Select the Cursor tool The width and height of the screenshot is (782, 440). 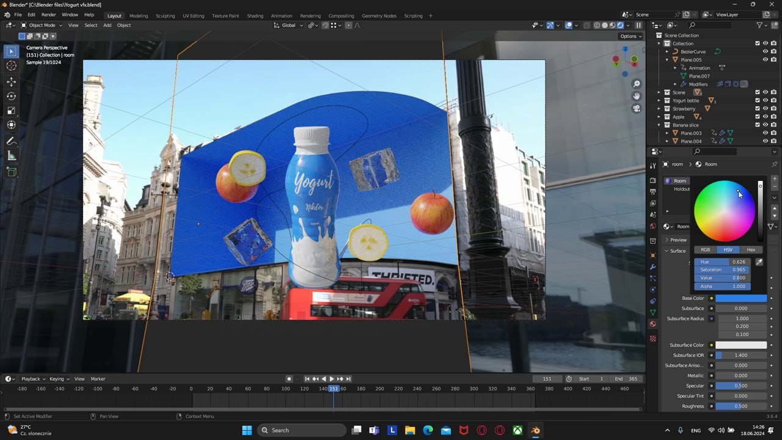point(11,66)
